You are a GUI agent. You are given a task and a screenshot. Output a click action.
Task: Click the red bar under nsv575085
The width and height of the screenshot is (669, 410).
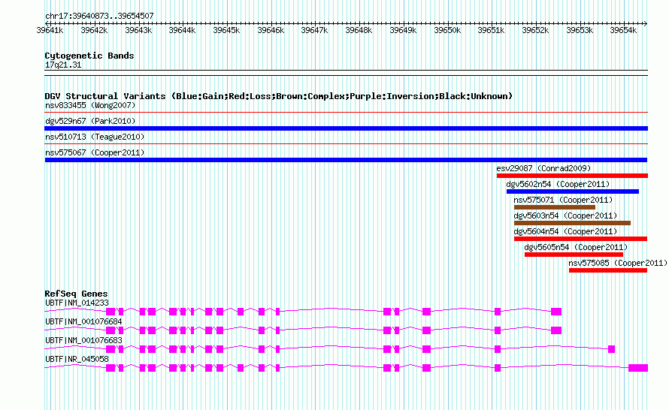click(608, 270)
